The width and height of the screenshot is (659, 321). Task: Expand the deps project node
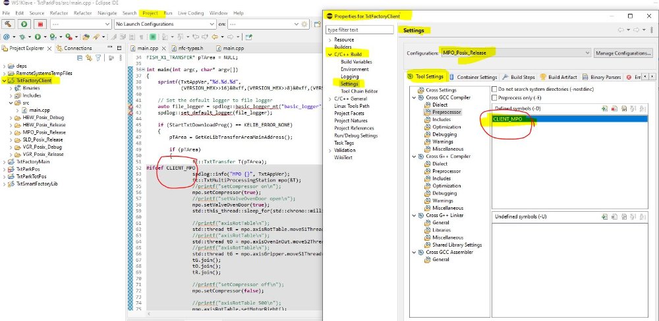tap(4, 66)
